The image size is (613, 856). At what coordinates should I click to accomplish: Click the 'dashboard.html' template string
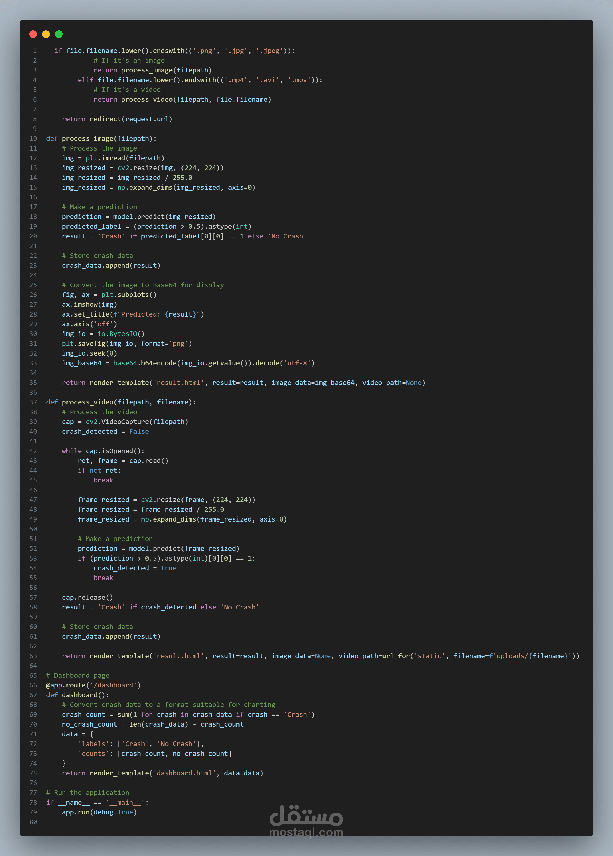click(185, 773)
